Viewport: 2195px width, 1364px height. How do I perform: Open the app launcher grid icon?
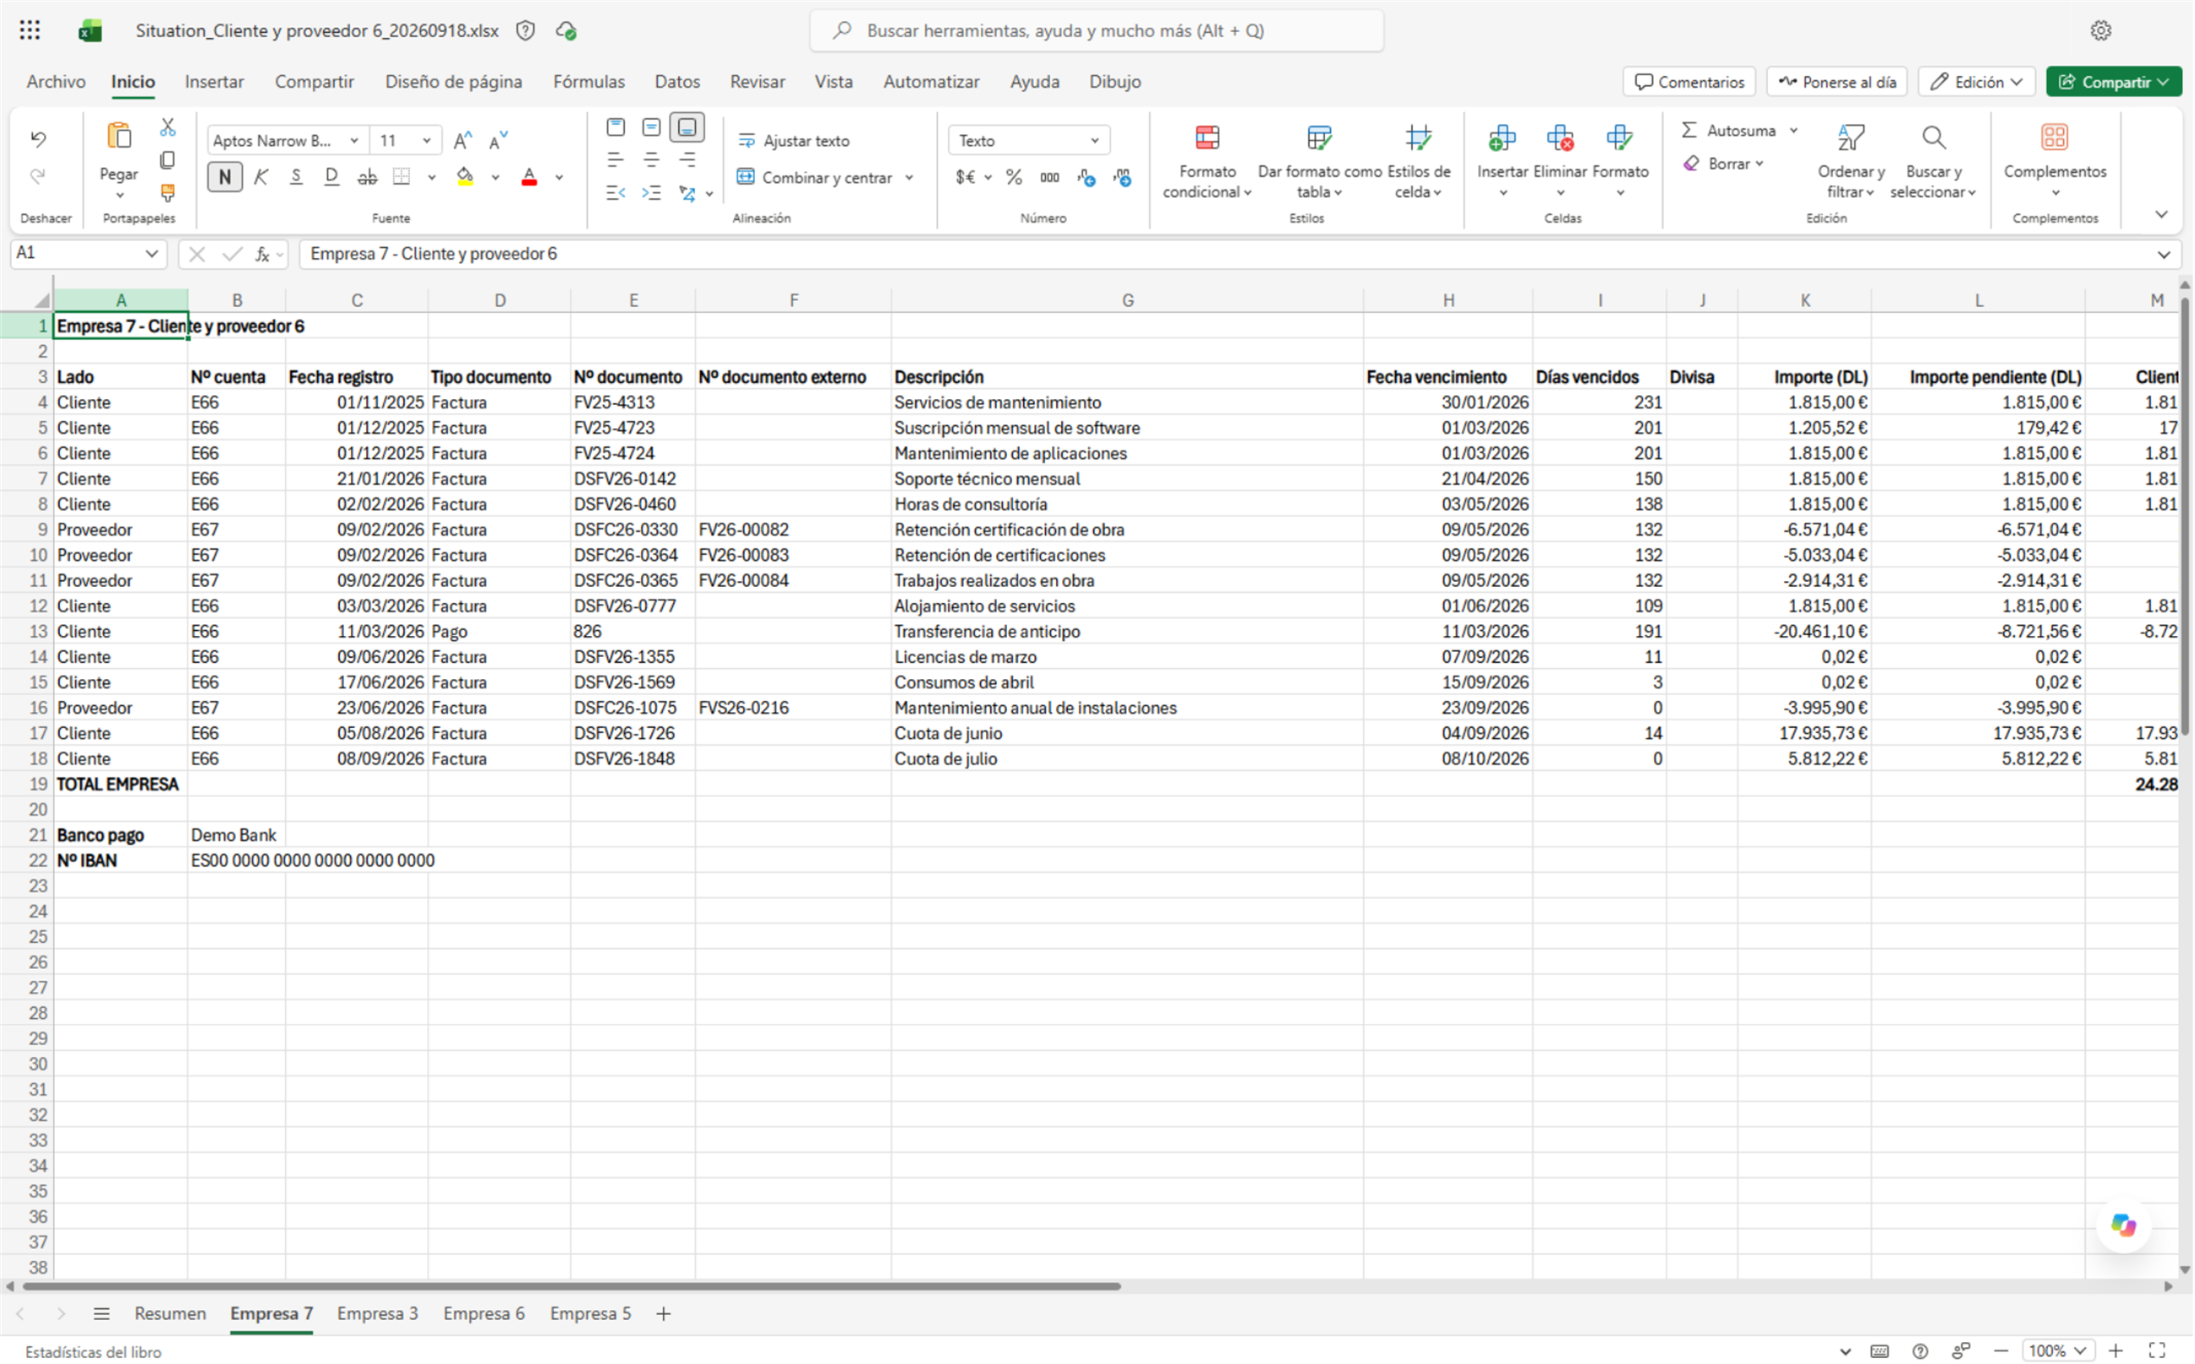click(30, 30)
